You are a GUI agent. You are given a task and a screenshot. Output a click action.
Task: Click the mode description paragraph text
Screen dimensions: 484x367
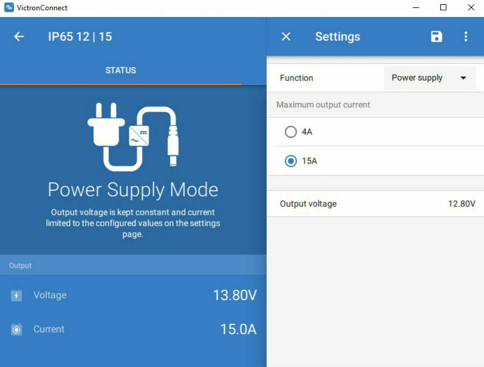[133, 223]
